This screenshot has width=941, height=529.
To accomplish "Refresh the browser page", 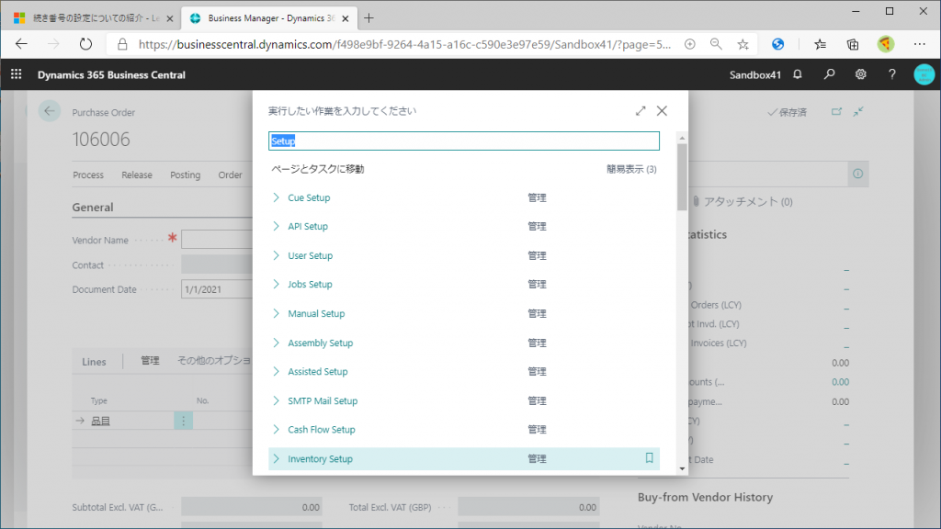I will tap(85, 44).
